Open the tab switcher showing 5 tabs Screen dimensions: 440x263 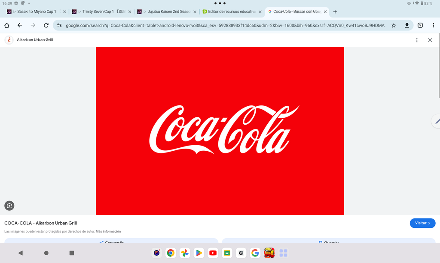tap(420, 25)
